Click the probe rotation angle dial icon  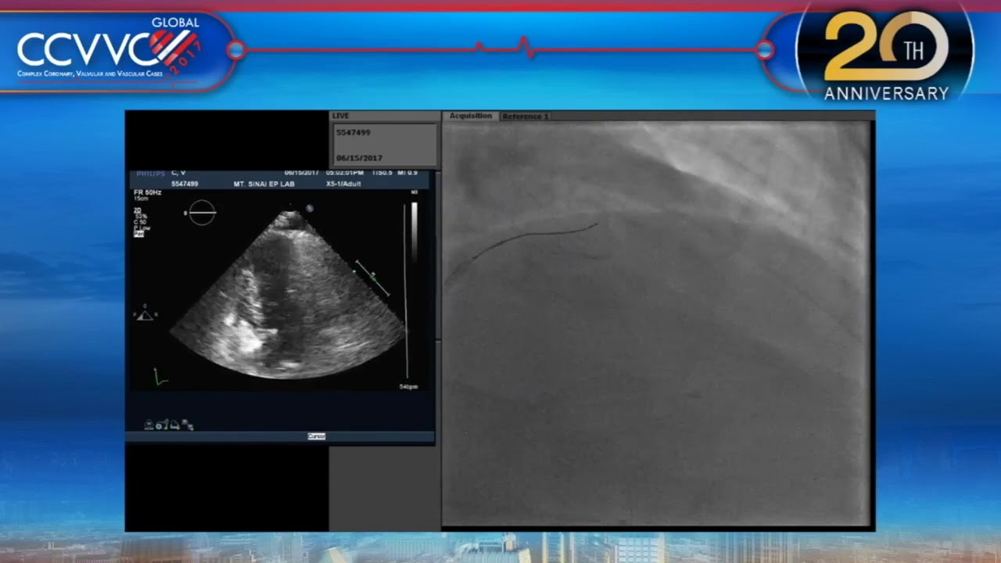[x=202, y=213]
